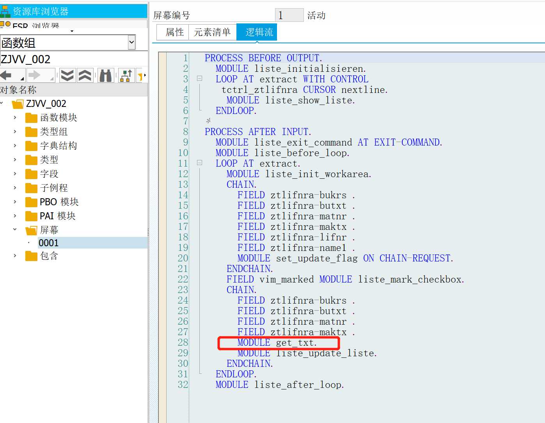Click the 资源库浏览器 hierarchy icon
This screenshot has width=545, height=423.
[x=5, y=11]
